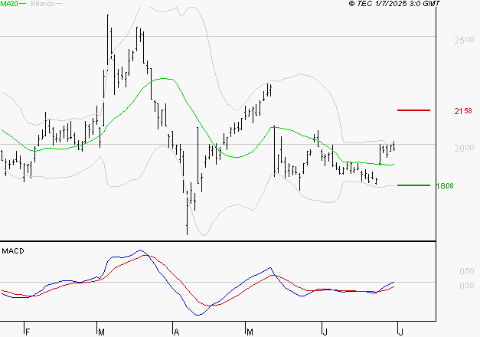Click the TEC copyright timestamp text

click(x=394, y=4)
